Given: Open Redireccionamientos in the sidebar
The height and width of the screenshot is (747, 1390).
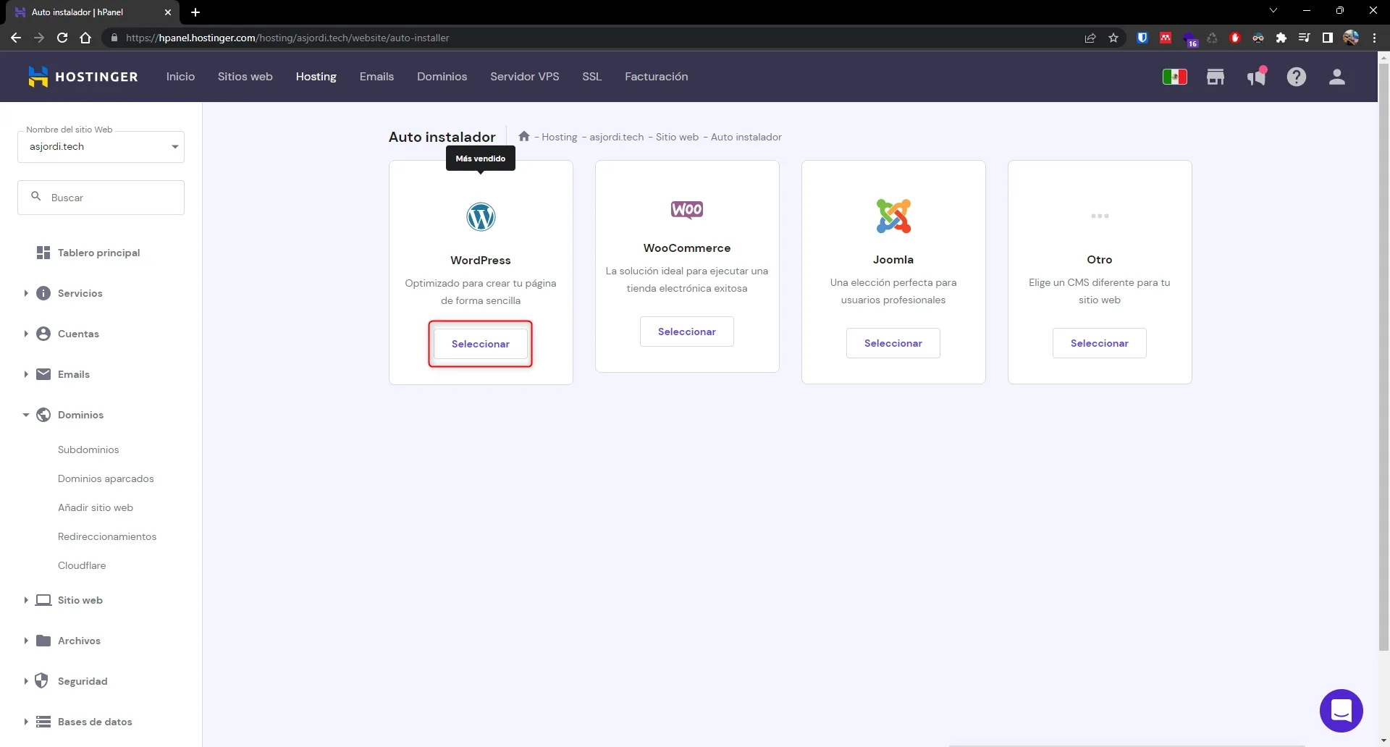Looking at the screenshot, I should coord(107,536).
